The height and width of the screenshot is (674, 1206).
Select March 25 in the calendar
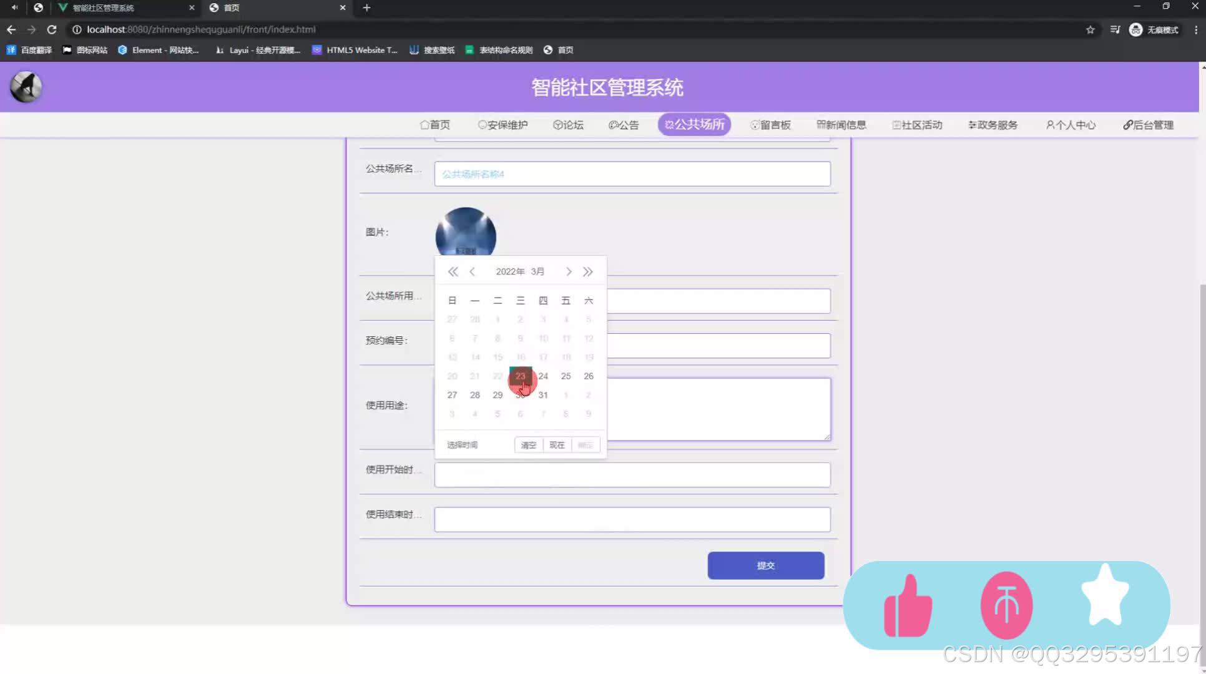click(x=566, y=376)
